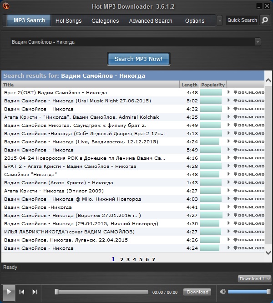
Task: Select the Агата Кристи - Никогда (Эпилог 2009) row
Action: pyautogui.click(x=133, y=191)
